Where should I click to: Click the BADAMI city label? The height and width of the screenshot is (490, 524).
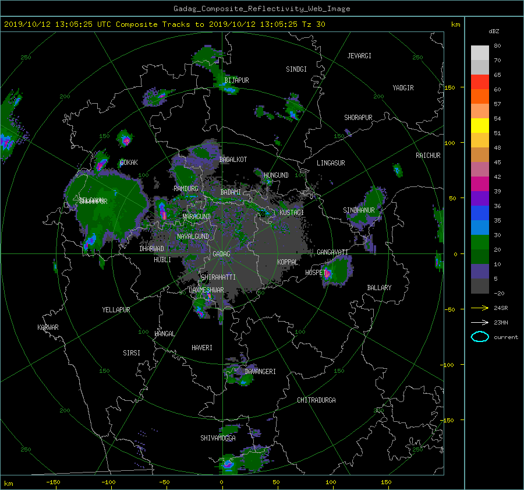(x=231, y=192)
